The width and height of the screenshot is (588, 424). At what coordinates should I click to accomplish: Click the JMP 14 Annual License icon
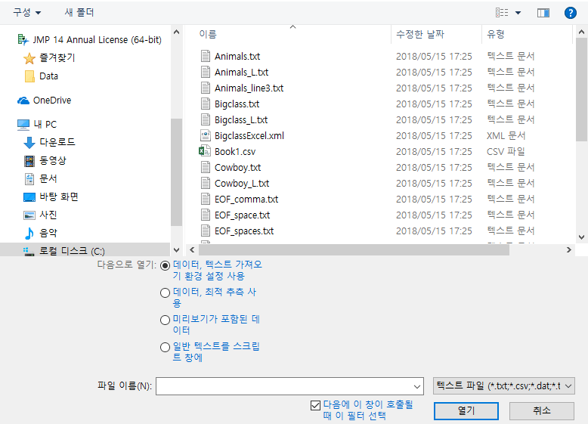click(x=23, y=39)
